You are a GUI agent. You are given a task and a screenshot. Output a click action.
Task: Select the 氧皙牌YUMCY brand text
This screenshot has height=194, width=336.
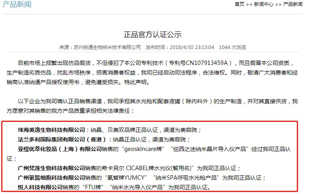tap(126, 178)
